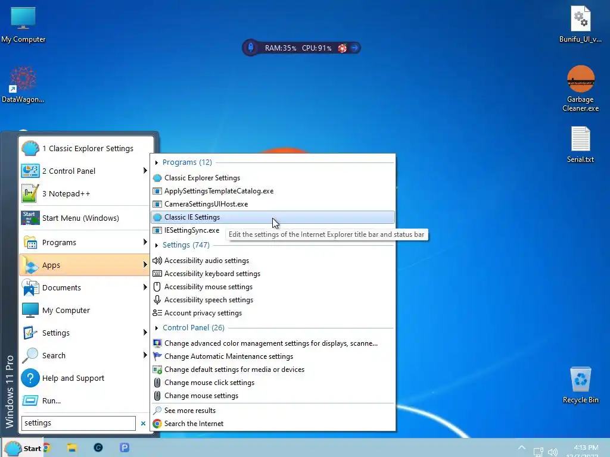Open the Search submenu entry
Screen dimensions: 610x457
tap(85, 355)
